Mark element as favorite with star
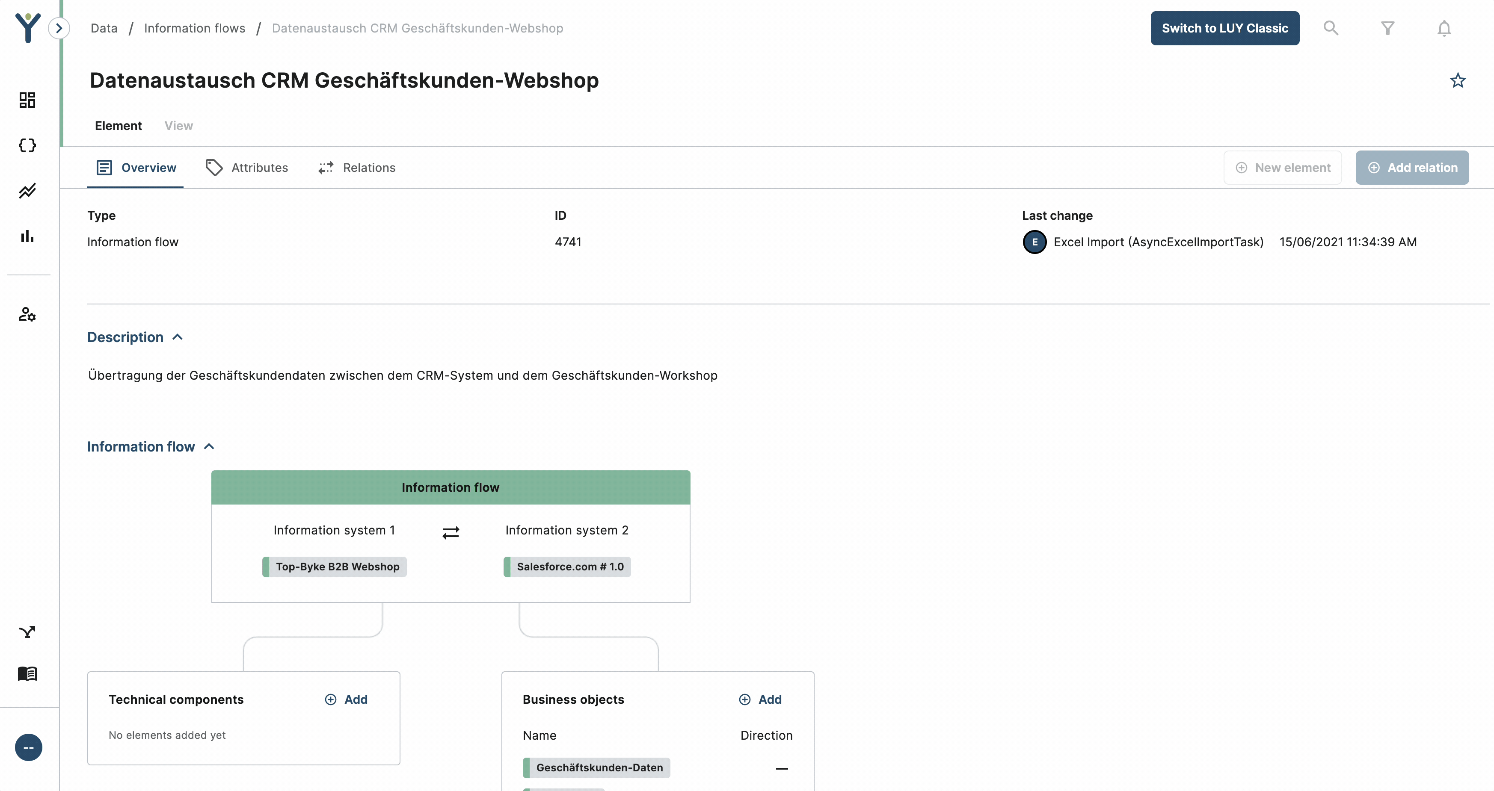This screenshot has height=791, width=1494. click(1458, 80)
